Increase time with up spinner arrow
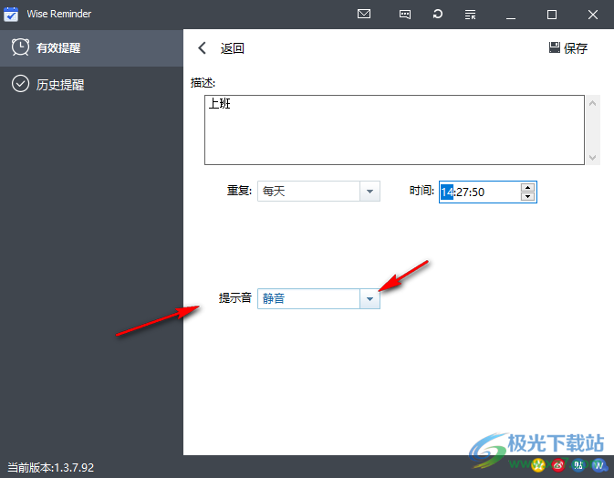Image resolution: width=614 pixels, height=478 pixels. [x=528, y=187]
